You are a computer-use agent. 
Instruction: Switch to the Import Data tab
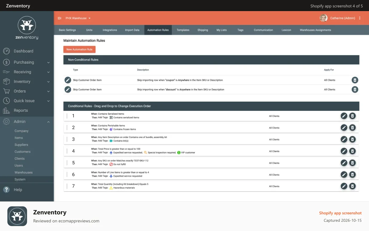(x=132, y=30)
